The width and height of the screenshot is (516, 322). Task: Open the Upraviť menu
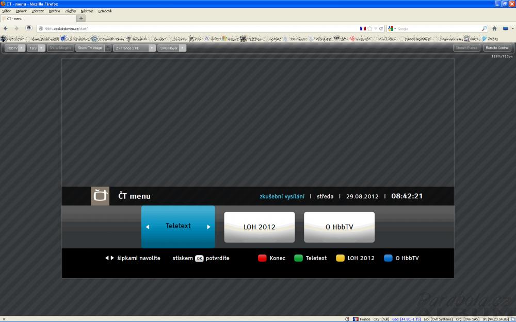pos(21,11)
